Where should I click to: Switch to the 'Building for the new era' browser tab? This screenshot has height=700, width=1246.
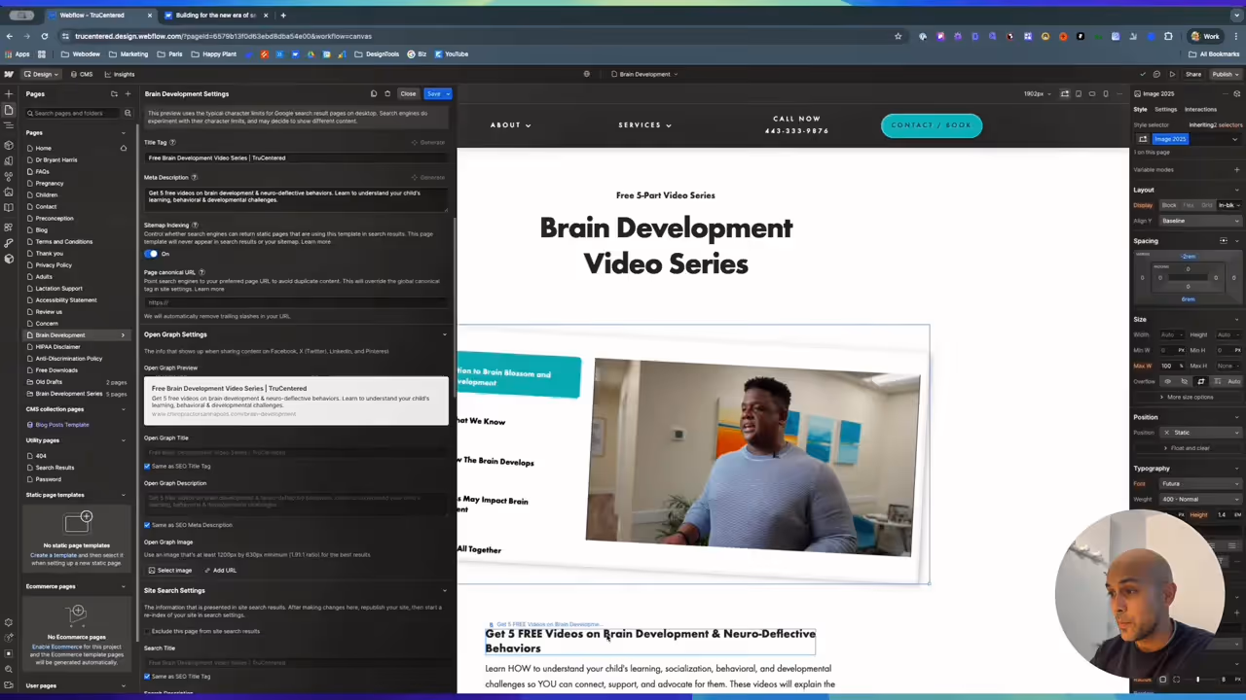[x=214, y=16]
